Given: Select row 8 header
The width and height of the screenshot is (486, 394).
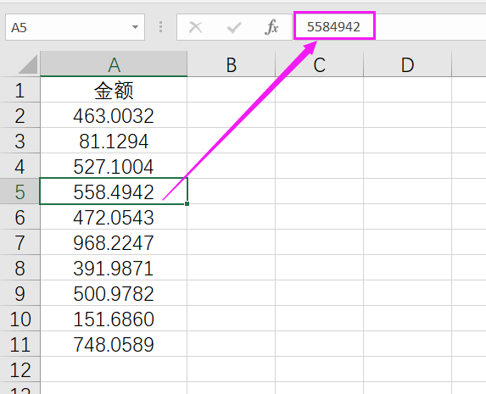Looking at the screenshot, I should (x=20, y=268).
